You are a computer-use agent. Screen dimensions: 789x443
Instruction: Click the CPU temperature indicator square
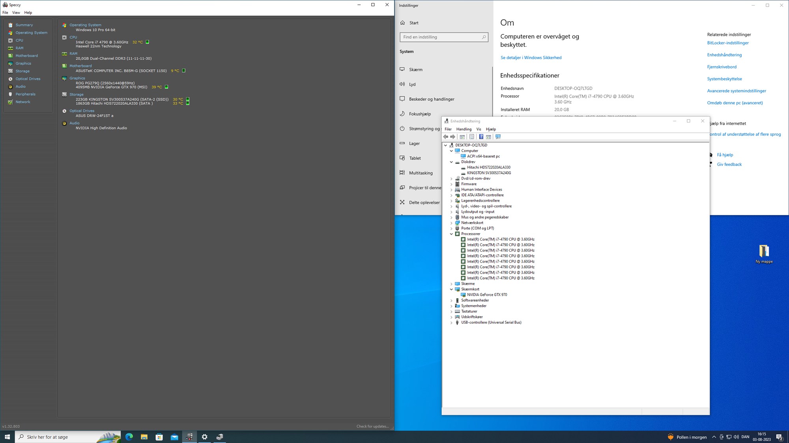148,42
